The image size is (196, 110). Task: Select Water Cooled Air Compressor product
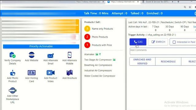tap(100, 76)
